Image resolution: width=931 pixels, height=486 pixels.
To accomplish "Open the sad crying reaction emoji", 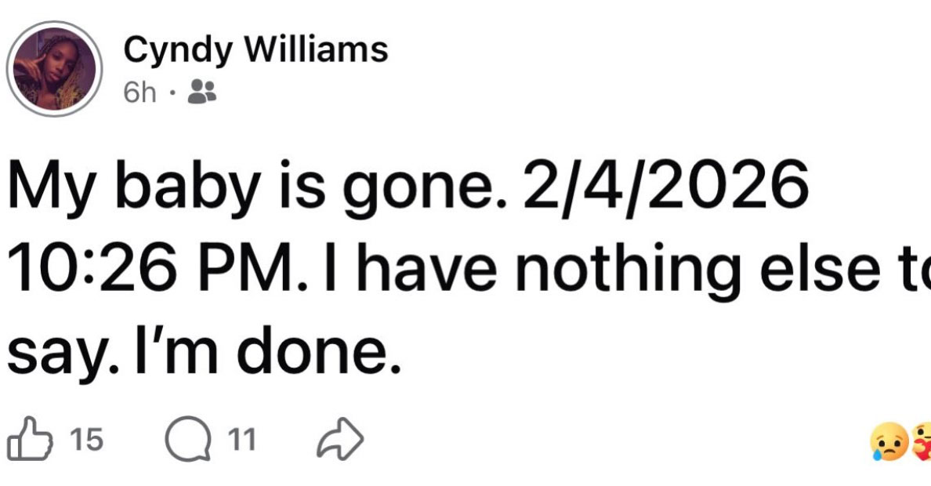I will (x=886, y=441).
